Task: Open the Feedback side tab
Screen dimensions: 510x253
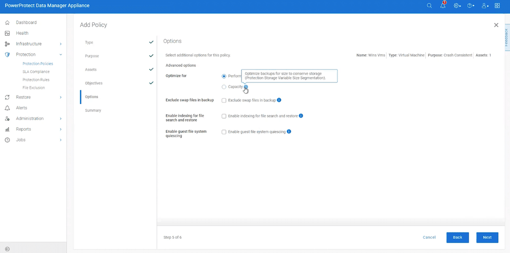Action: 507,37
